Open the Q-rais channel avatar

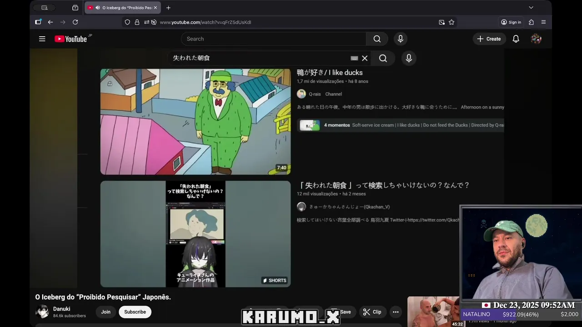(x=301, y=94)
